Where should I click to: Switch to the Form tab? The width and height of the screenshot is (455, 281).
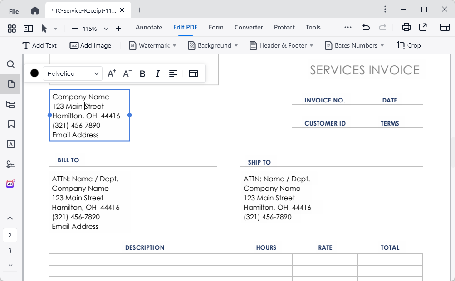pyautogui.click(x=216, y=28)
